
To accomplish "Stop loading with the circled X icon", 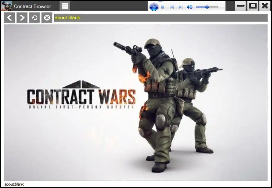I will tap(47, 17).
